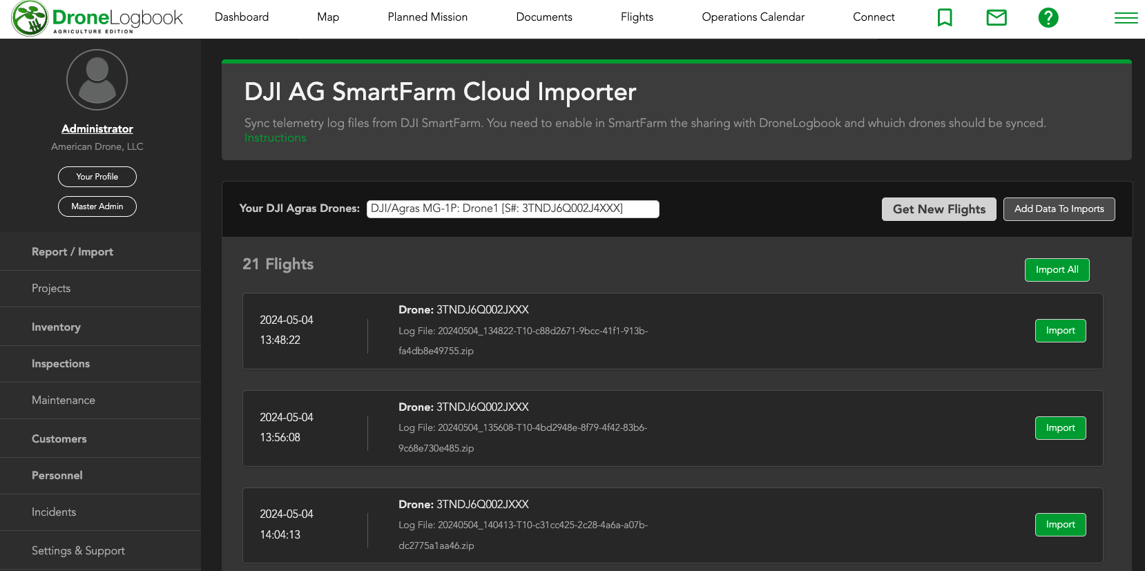Viewport: 1145px width, 571px height.
Task: Go to Dashboard in the top navigation
Action: coord(242,17)
